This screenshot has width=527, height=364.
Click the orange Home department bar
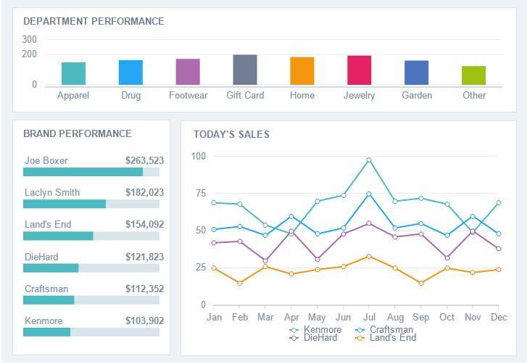[x=302, y=71]
